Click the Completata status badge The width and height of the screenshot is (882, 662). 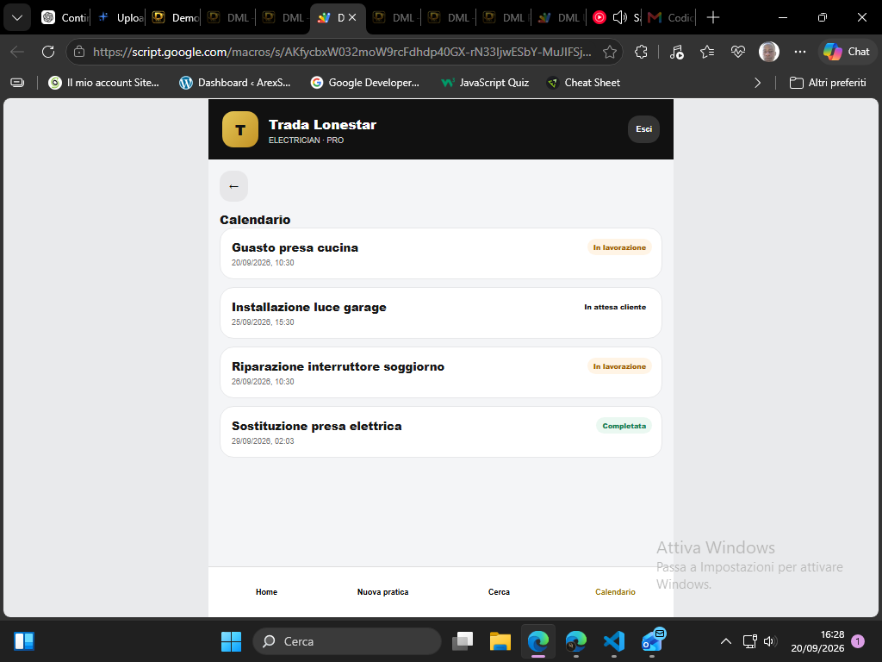tap(624, 426)
